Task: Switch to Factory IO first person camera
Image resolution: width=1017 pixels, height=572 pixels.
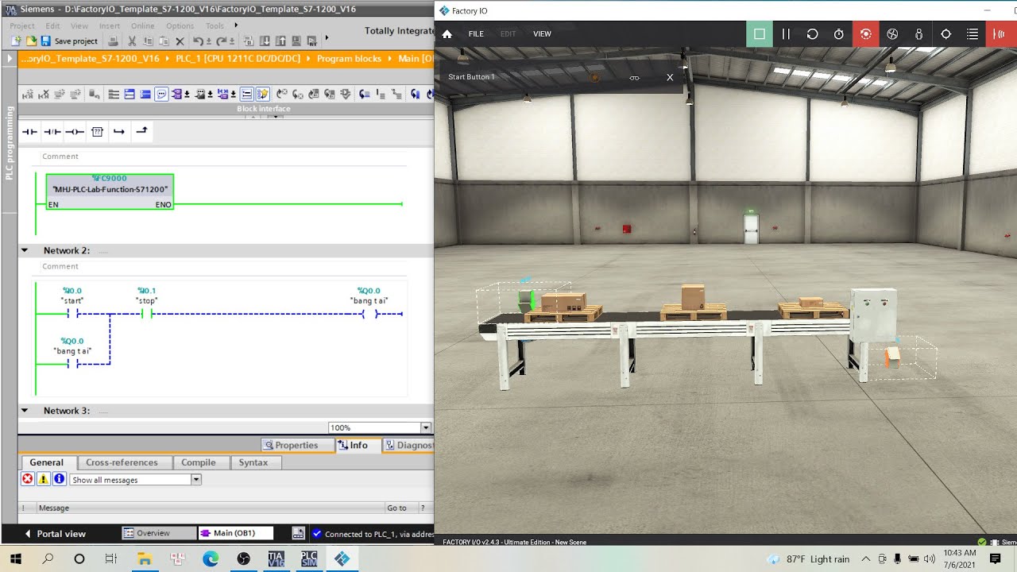Action: pyautogui.click(x=918, y=34)
